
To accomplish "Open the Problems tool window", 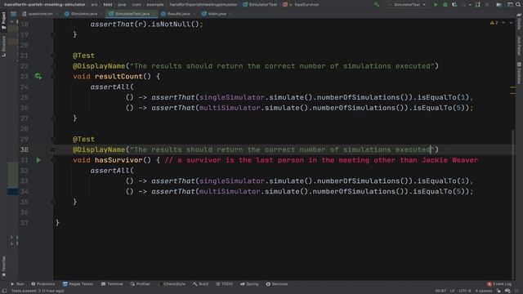I will point(42,284).
